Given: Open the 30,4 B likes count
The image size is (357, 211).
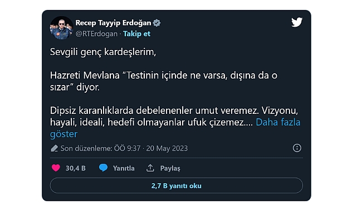Looking at the screenshot, I should pos(76,168).
